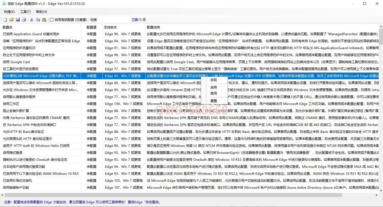Select row 强制执行以进行登录的 OneAuth 身份验证流
The image size is (383, 207).
click(190, 160)
